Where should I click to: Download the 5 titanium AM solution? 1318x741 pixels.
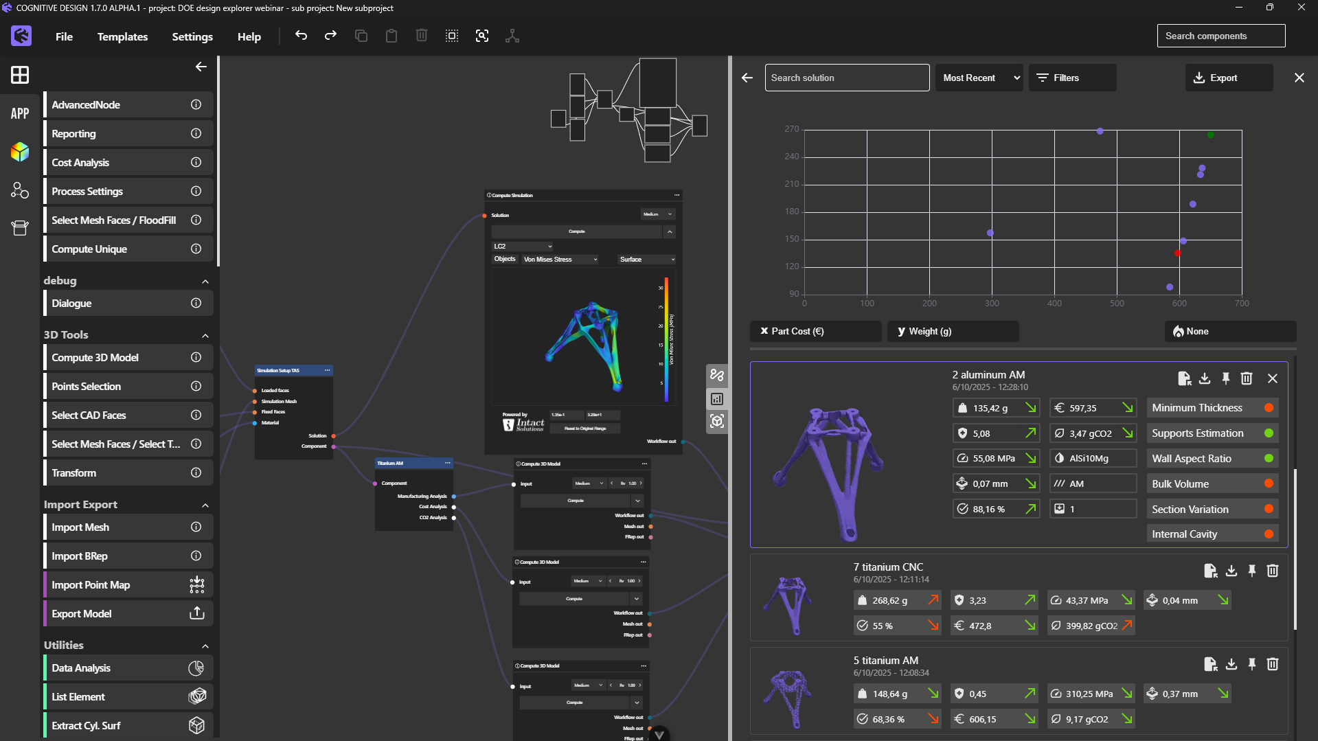1231,664
